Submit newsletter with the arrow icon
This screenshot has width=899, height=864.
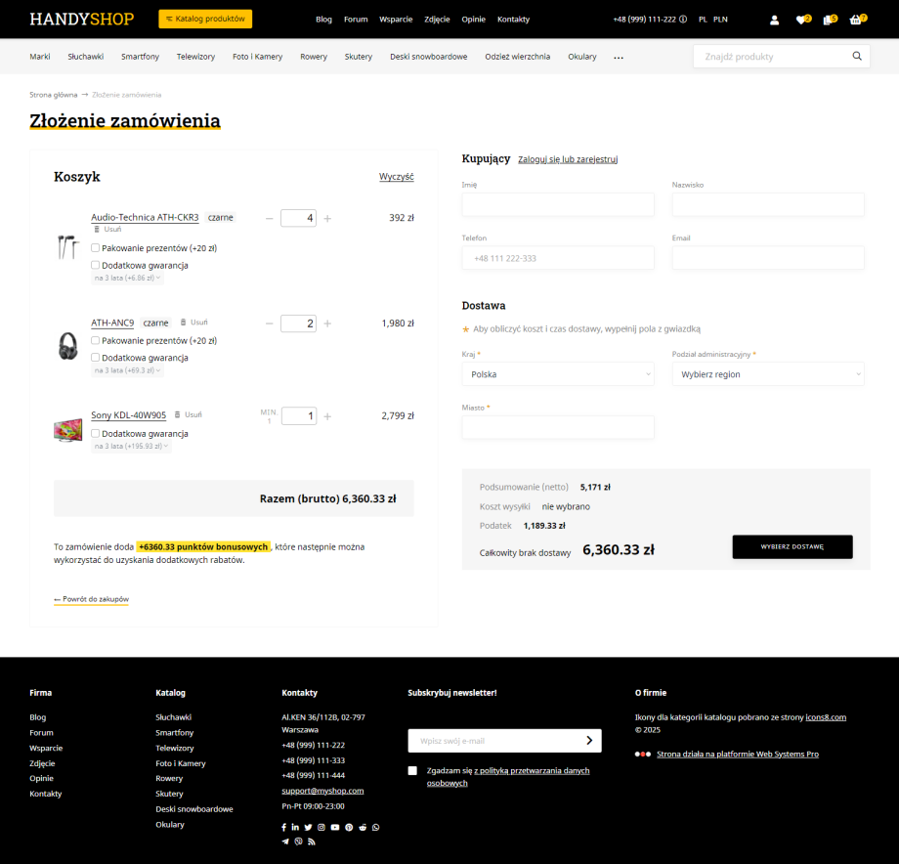pyautogui.click(x=589, y=741)
